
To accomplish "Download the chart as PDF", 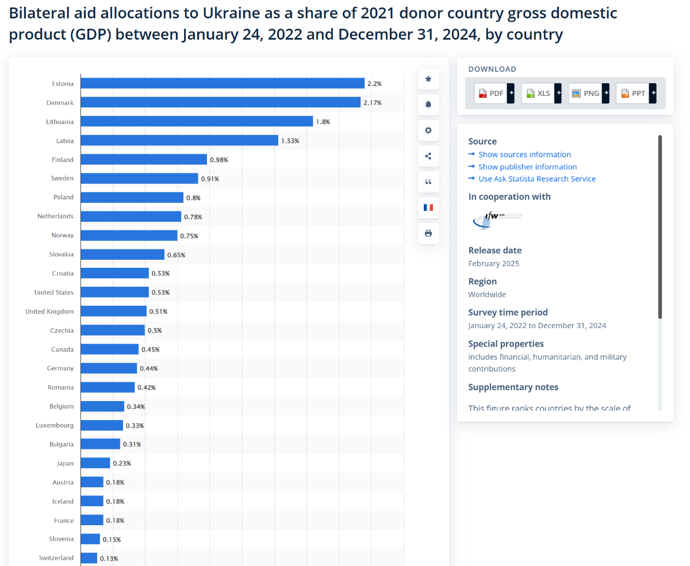I will (x=490, y=93).
